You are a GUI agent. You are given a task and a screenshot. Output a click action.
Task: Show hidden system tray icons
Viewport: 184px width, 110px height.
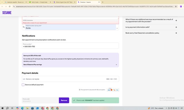(166, 108)
